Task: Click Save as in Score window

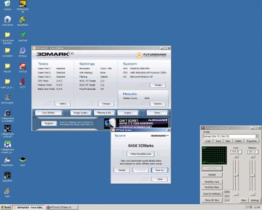Action: pos(160,170)
